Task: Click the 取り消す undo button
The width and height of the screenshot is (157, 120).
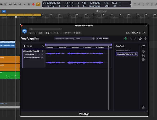Action: pyautogui.click(x=68, y=33)
